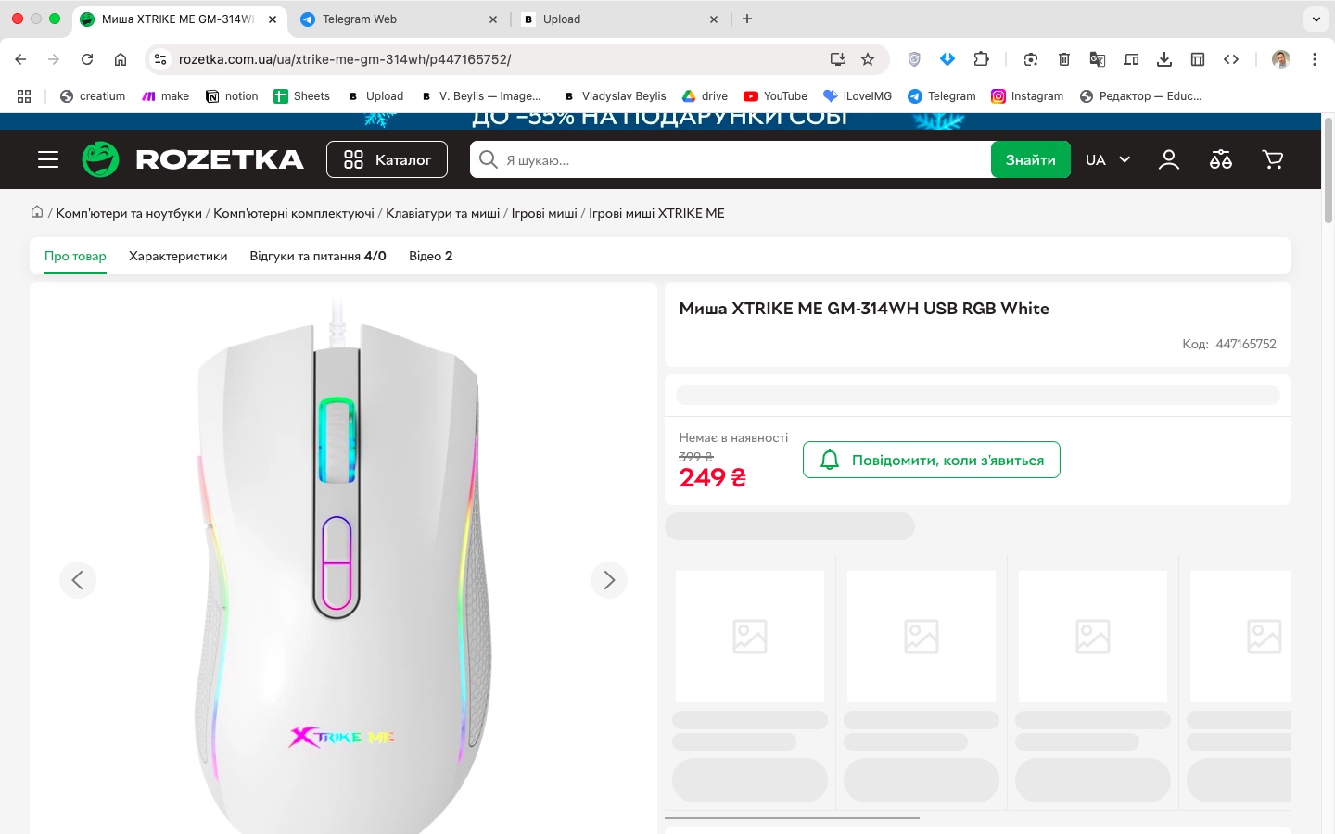The width and height of the screenshot is (1335, 834).
Task: Click the Ігрові миші breadcrumb link
Action: click(544, 213)
